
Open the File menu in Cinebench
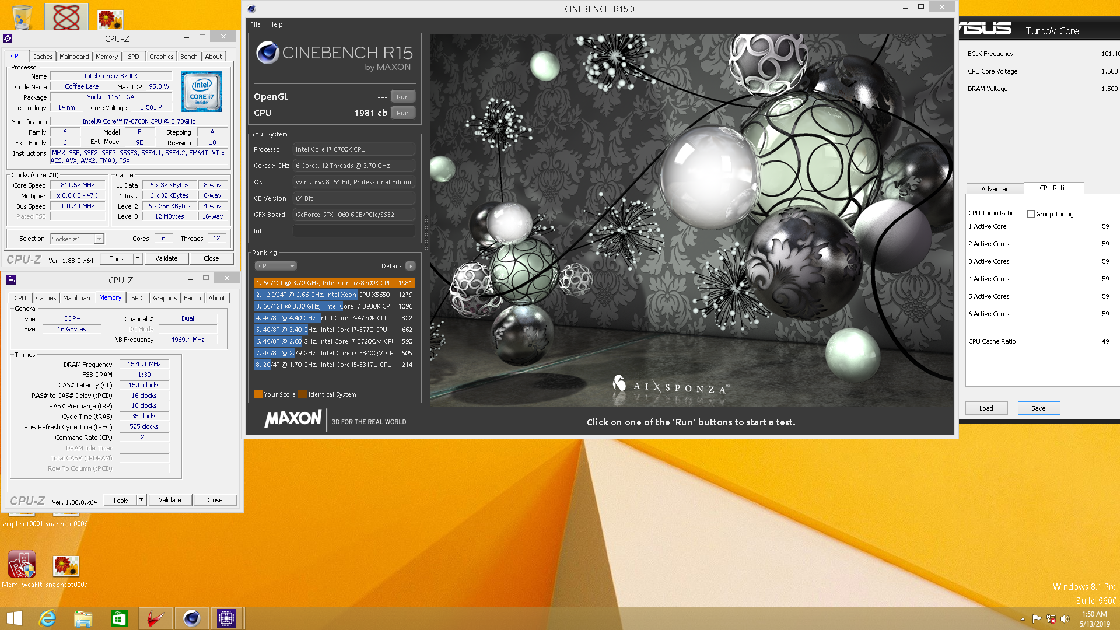[256, 24]
